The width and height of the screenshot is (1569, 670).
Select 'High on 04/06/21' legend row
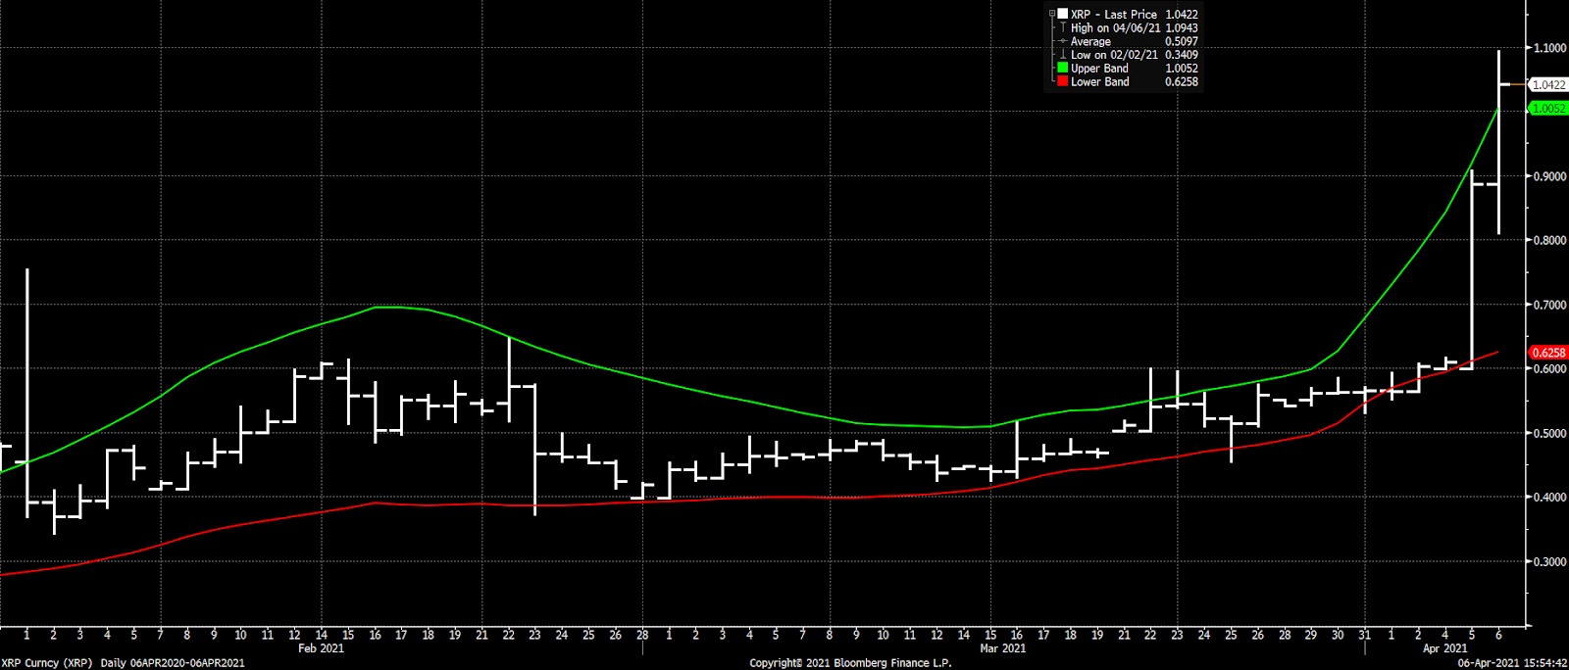click(x=1135, y=28)
